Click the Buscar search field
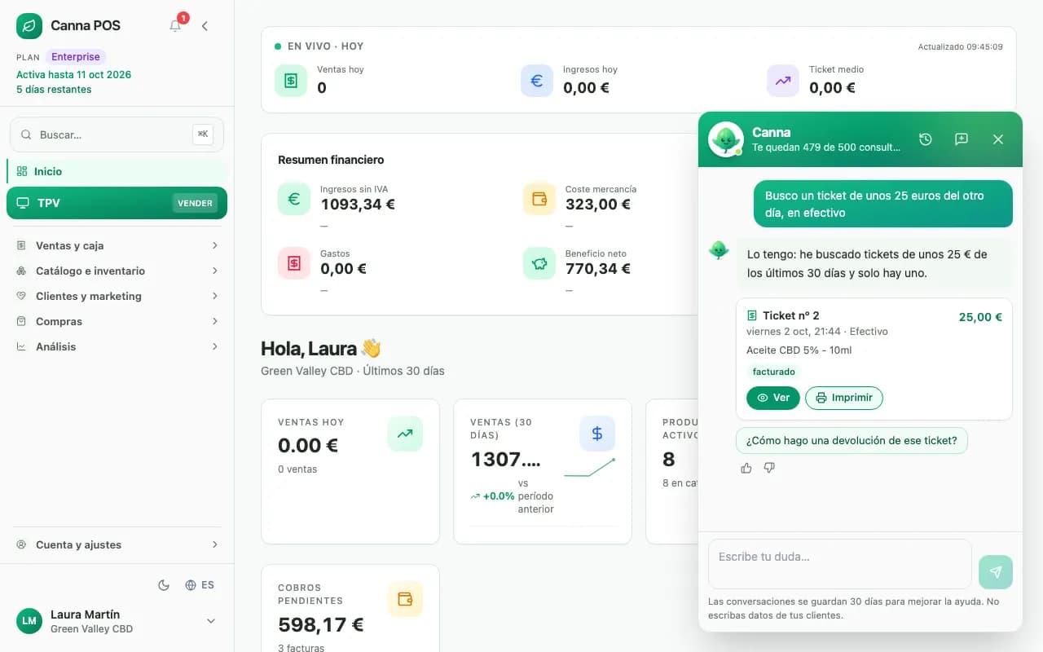The image size is (1043, 652). (117, 134)
